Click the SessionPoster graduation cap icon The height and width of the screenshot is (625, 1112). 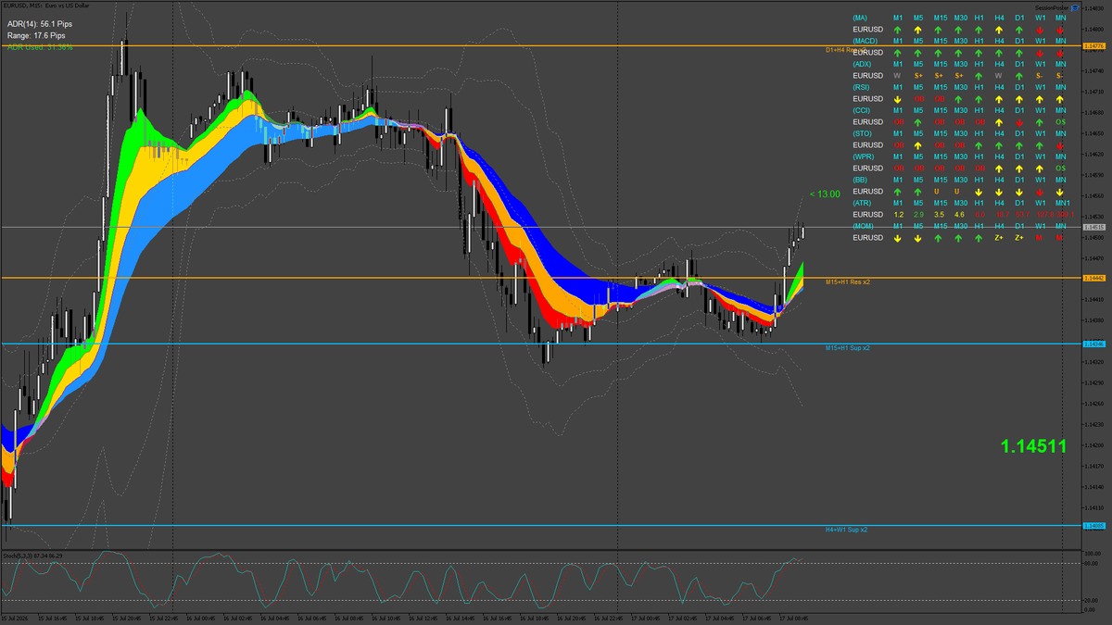coord(1075,7)
